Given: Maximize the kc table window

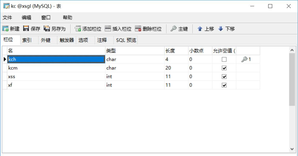Looking at the screenshot, I should click(x=270, y=6).
